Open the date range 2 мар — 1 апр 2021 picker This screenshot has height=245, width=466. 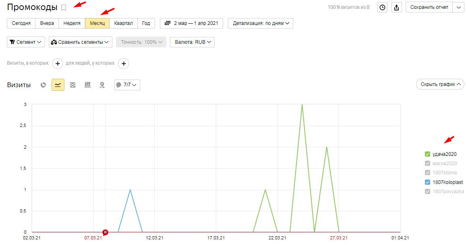click(x=192, y=23)
